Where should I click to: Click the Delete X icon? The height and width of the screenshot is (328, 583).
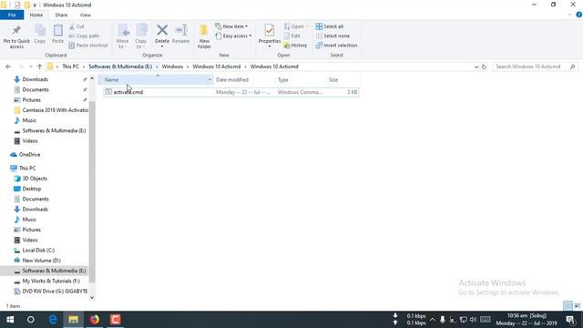[162, 30]
